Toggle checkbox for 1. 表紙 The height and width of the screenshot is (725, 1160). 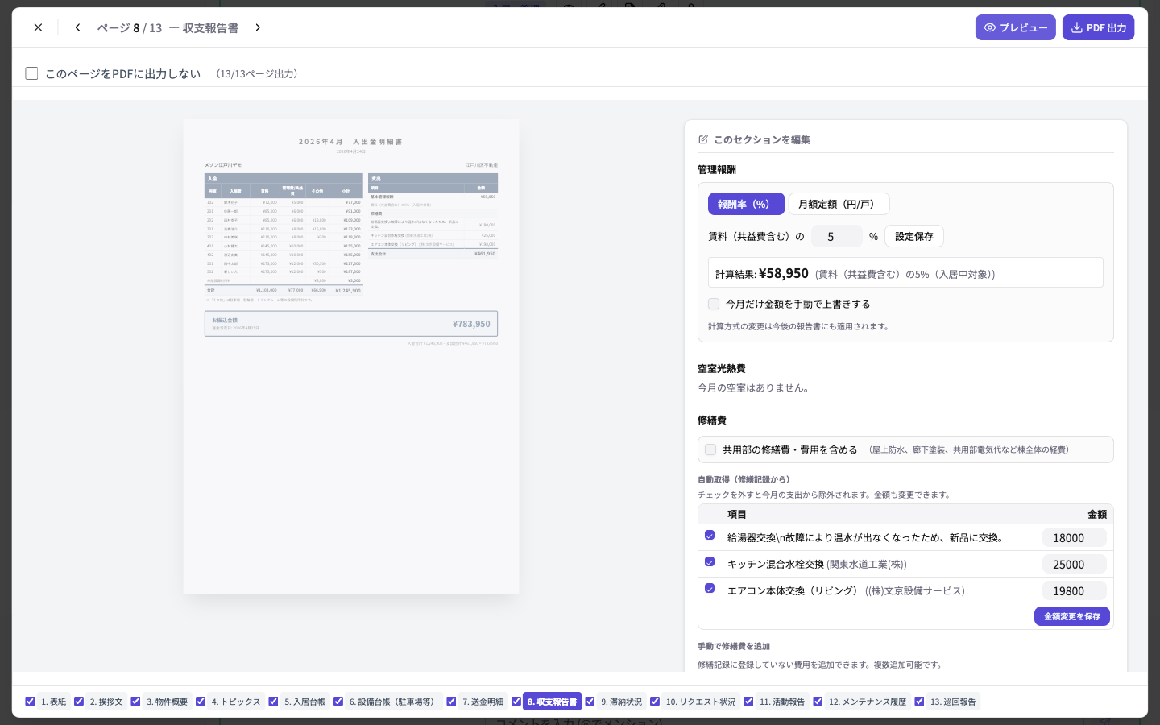(30, 702)
